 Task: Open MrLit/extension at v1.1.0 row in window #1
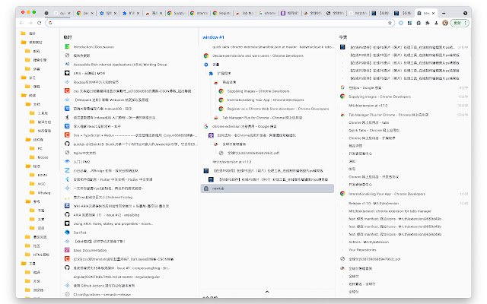click(x=231, y=162)
